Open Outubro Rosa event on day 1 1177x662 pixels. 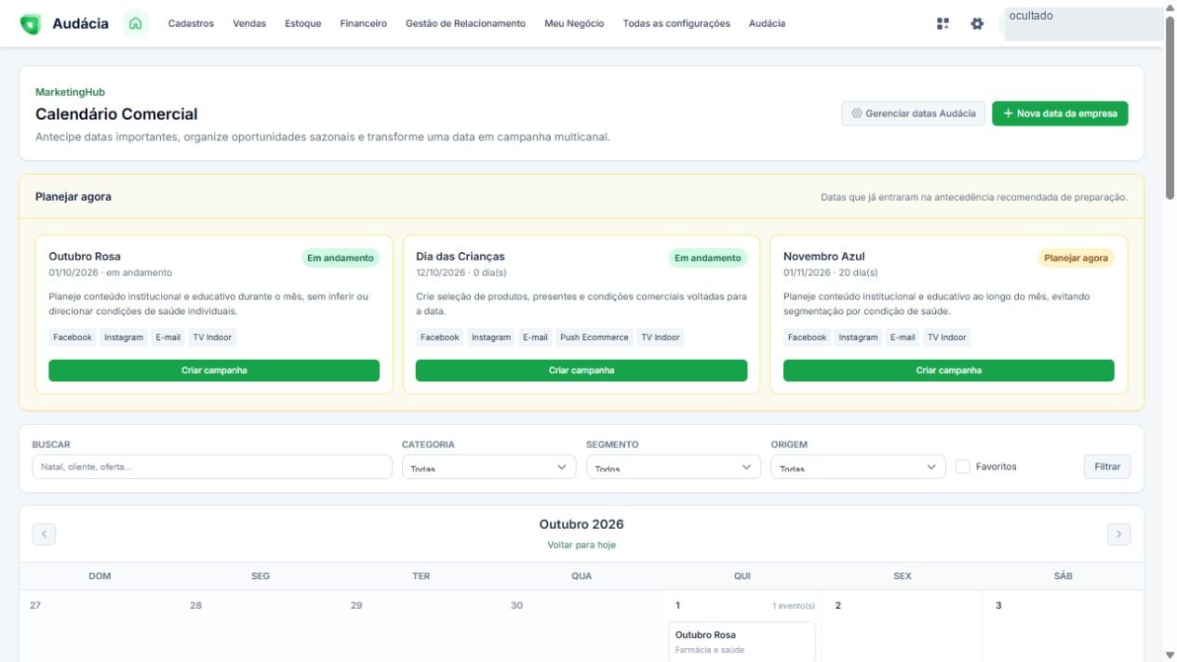pos(742,642)
